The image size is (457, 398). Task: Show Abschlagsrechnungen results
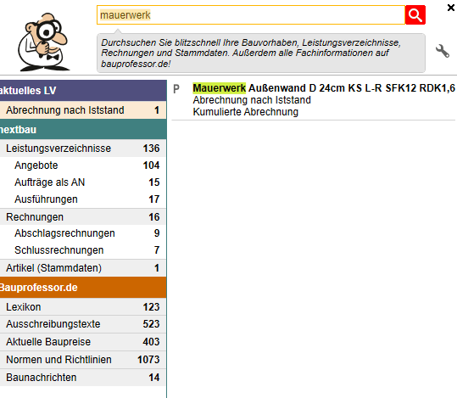coord(83,233)
